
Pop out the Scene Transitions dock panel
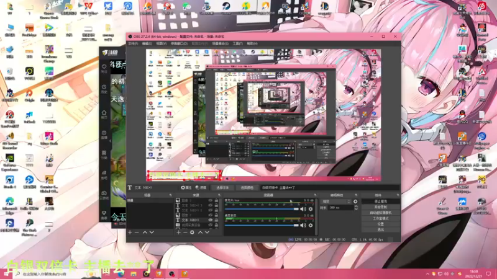click(356, 195)
